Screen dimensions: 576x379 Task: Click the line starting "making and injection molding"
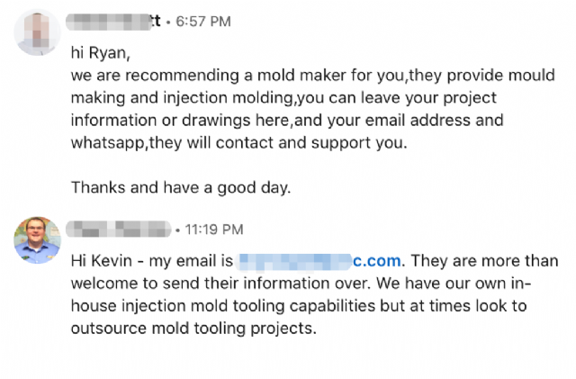pos(283,98)
